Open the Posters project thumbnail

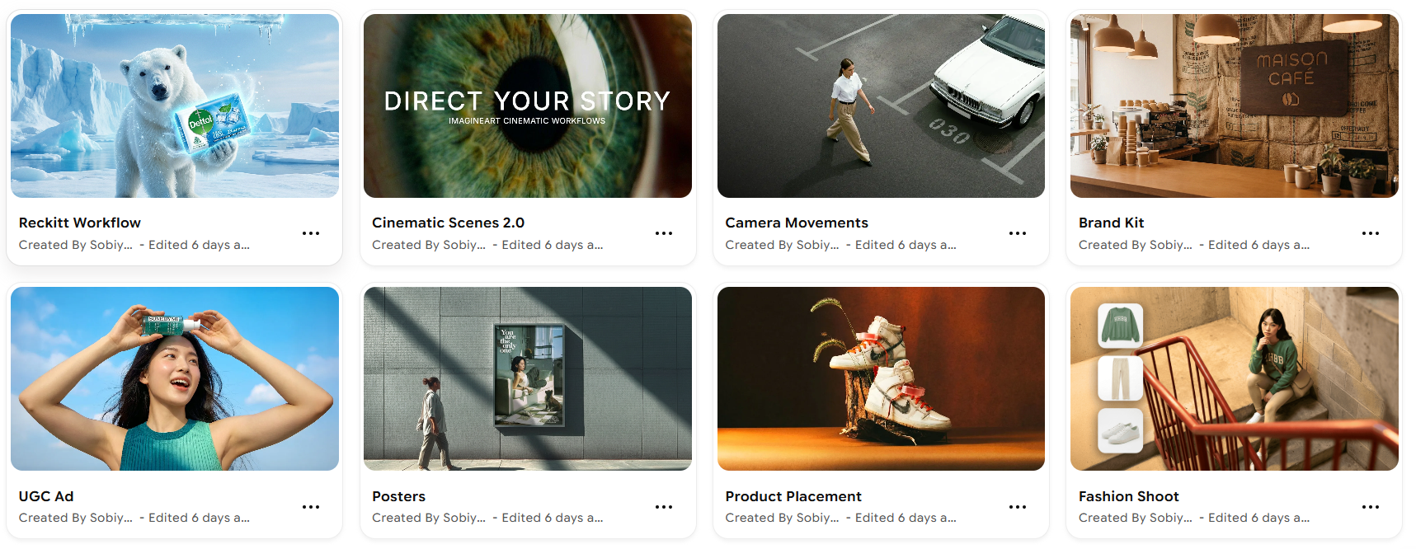coord(527,378)
